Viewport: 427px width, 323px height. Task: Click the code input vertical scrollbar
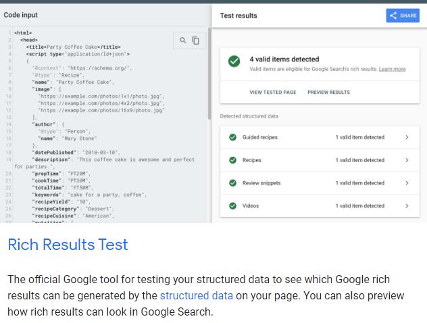pyautogui.click(x=209, y=74)
